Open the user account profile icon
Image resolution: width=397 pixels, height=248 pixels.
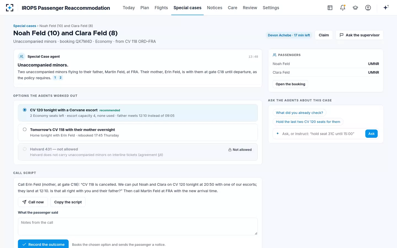click(x=368, y=8)
